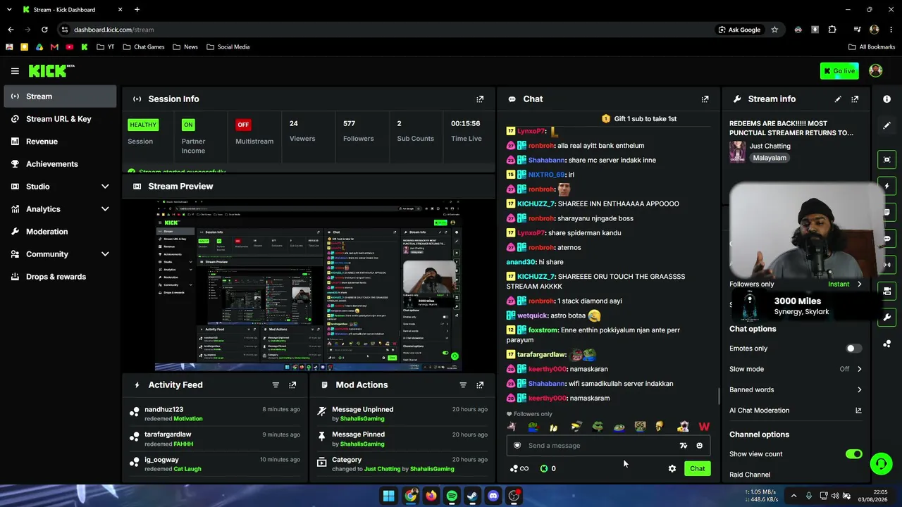Viewport: 902px width, 507px height.
Task: Pop out the Mod Actions panel
Action: coord(480,385)
